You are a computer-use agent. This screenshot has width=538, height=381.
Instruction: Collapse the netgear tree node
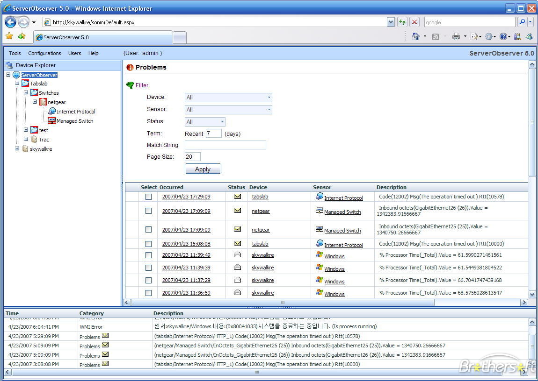point(35,102)
